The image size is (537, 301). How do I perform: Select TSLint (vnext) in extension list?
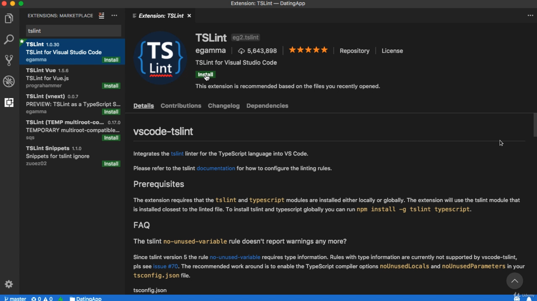click(72, 104)
